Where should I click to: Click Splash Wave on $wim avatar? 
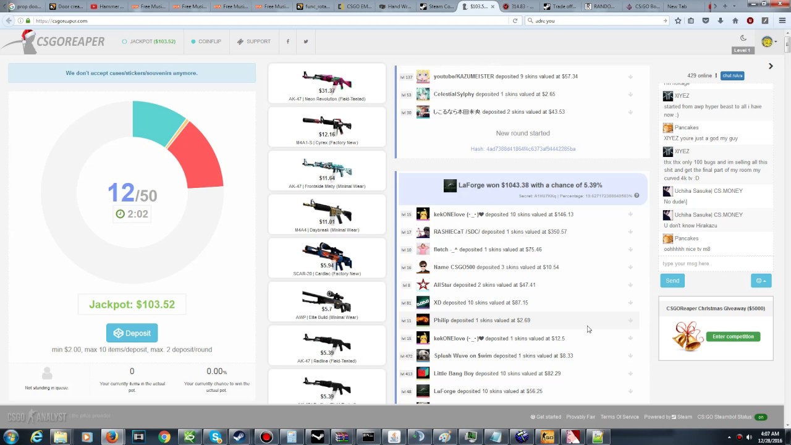423,355
